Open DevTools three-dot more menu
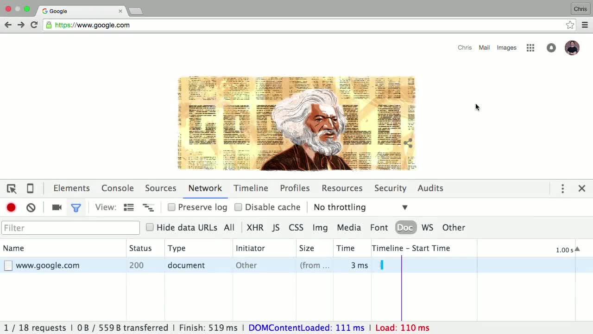The width and height of the screenshot is (593, 334). tap(562, 188)
